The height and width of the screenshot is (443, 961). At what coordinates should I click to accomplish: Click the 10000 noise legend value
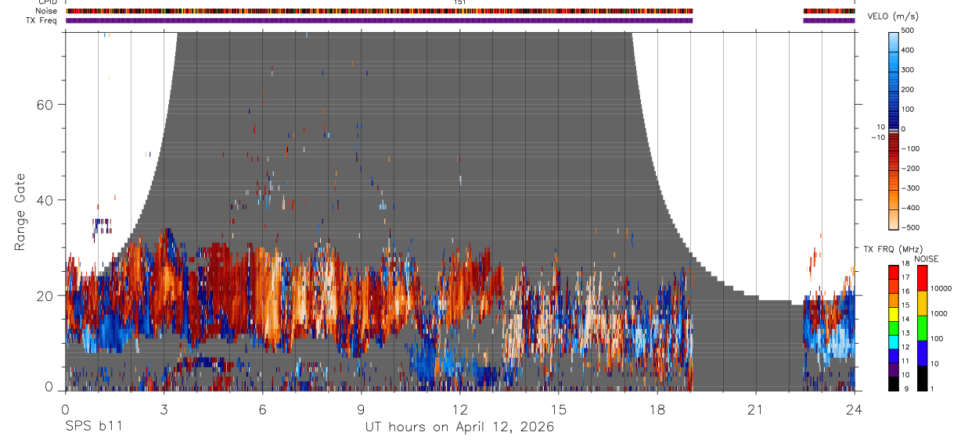941,288
